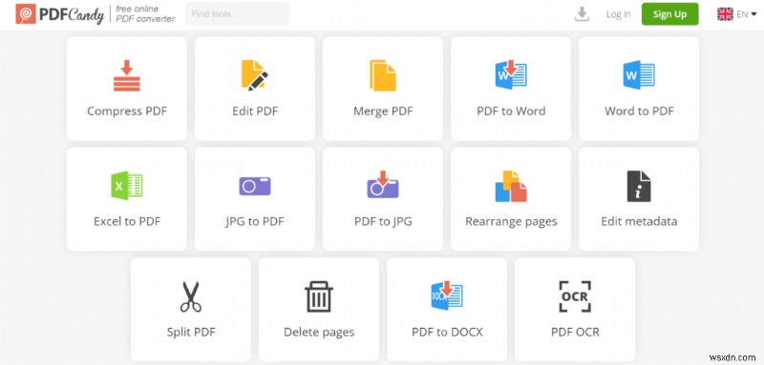This screenshot has width=764, height=365.
Task: Open the Excel to PDF label
Action: click(x=127, y=221)
